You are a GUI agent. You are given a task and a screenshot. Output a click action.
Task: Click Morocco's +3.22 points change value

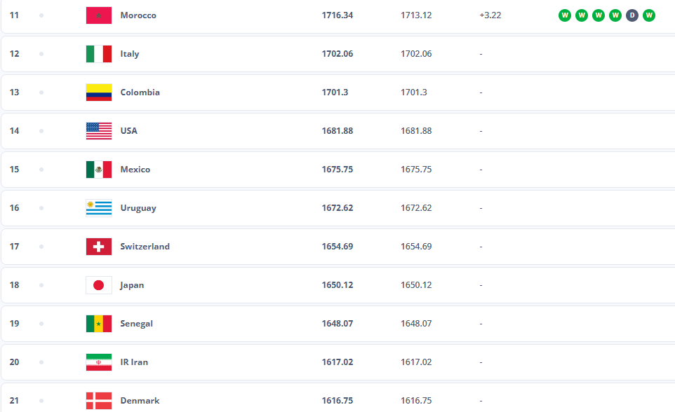point(490,15)
